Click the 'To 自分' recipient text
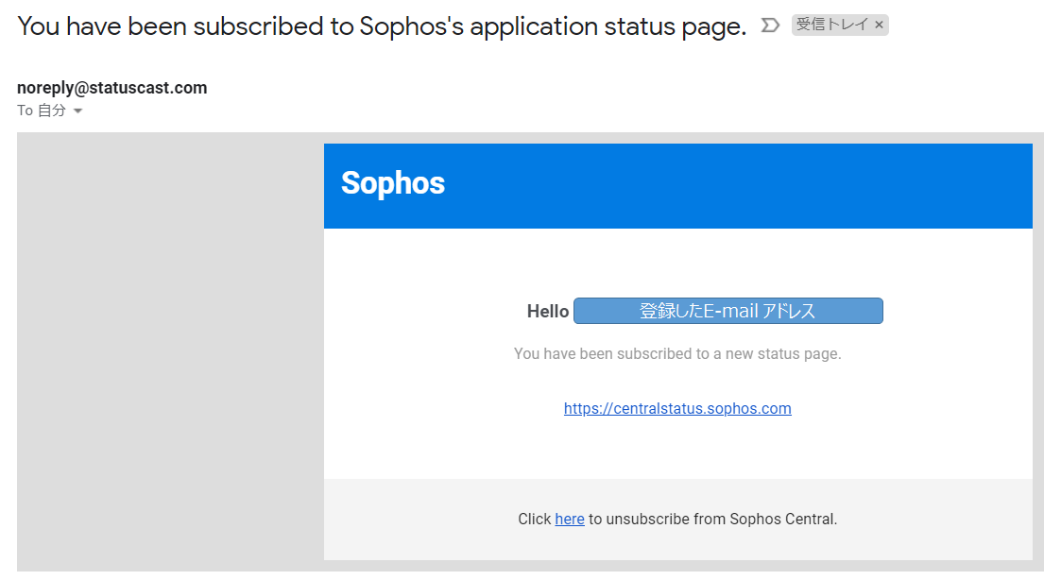Screen dimensions: 1044x580 [42, 111]
